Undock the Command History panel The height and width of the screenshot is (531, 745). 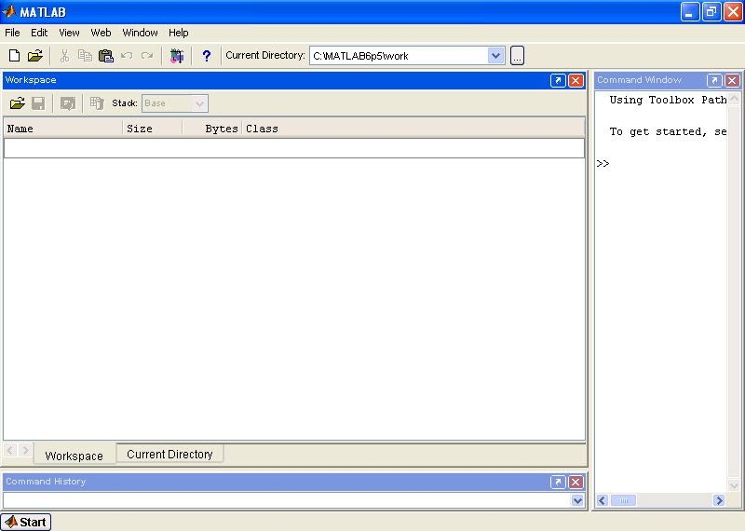pos(558,482)
